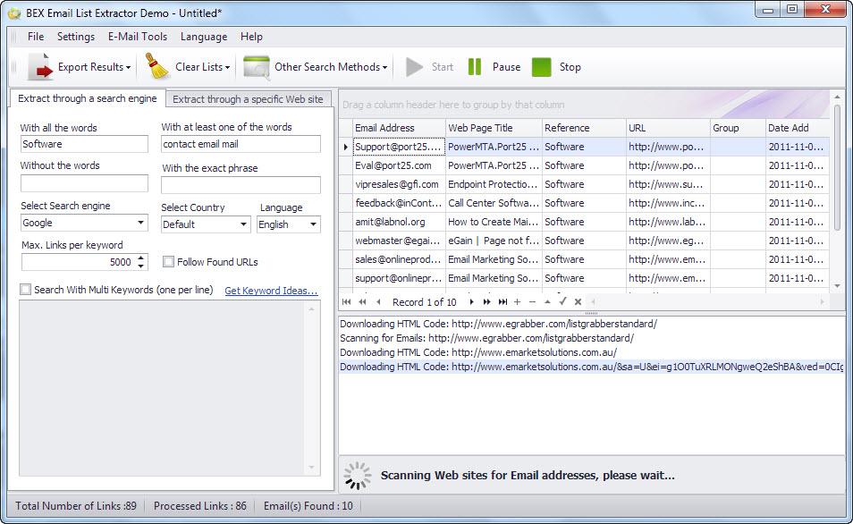Click the cancel edit X icon

[x=578, y=301]
